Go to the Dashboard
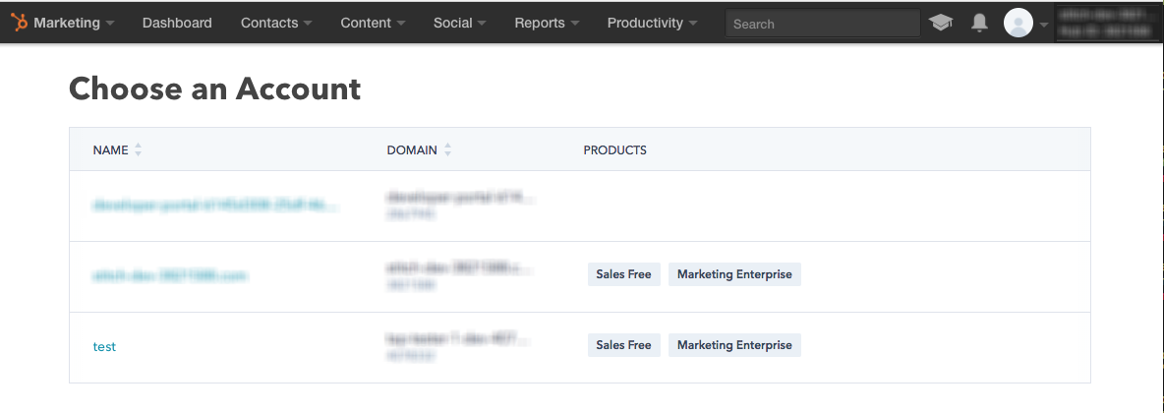The image size is (1164, 413). coord(177,23)
